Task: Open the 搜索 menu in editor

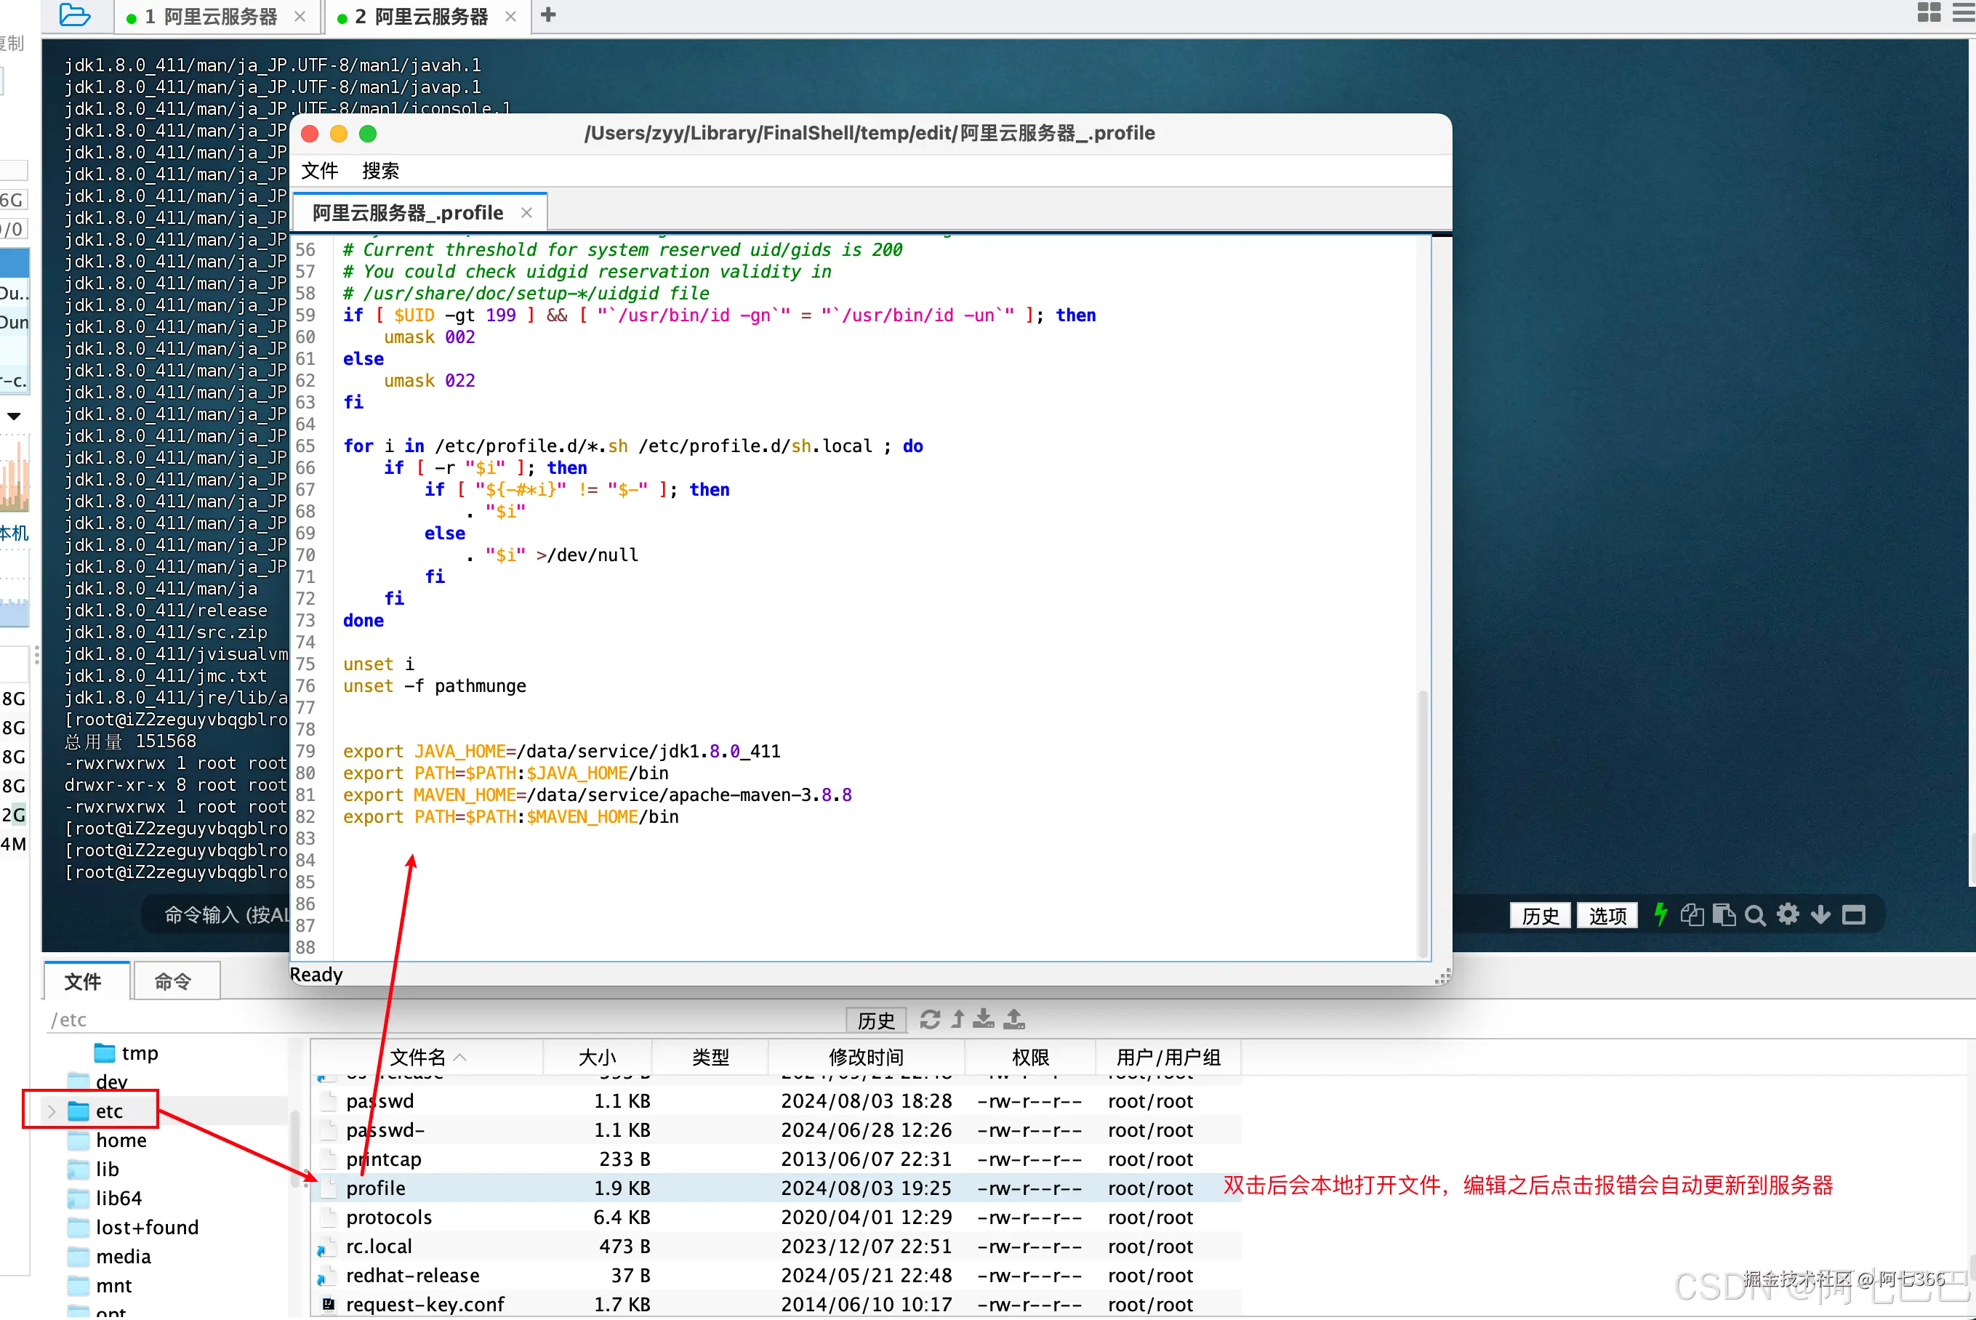Action: [379, 171]
